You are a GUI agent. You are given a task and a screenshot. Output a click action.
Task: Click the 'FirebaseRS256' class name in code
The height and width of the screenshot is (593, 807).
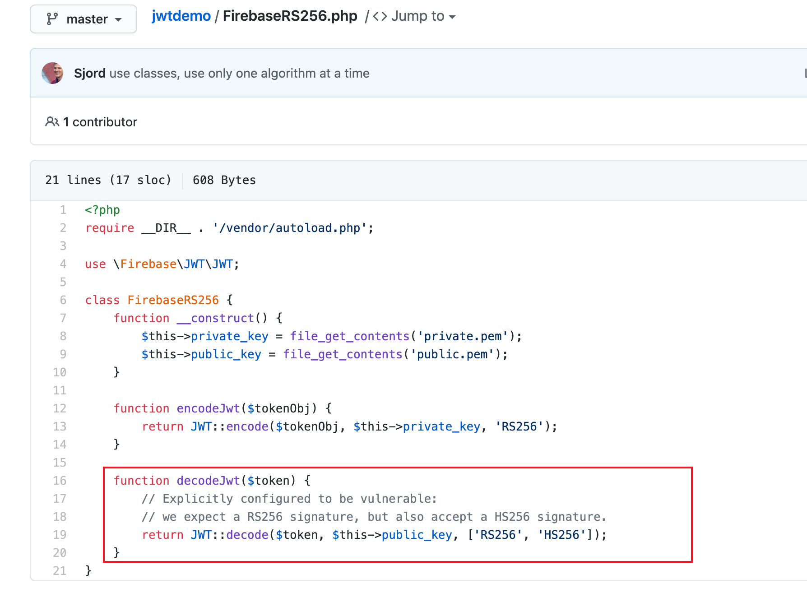(173, 300)
